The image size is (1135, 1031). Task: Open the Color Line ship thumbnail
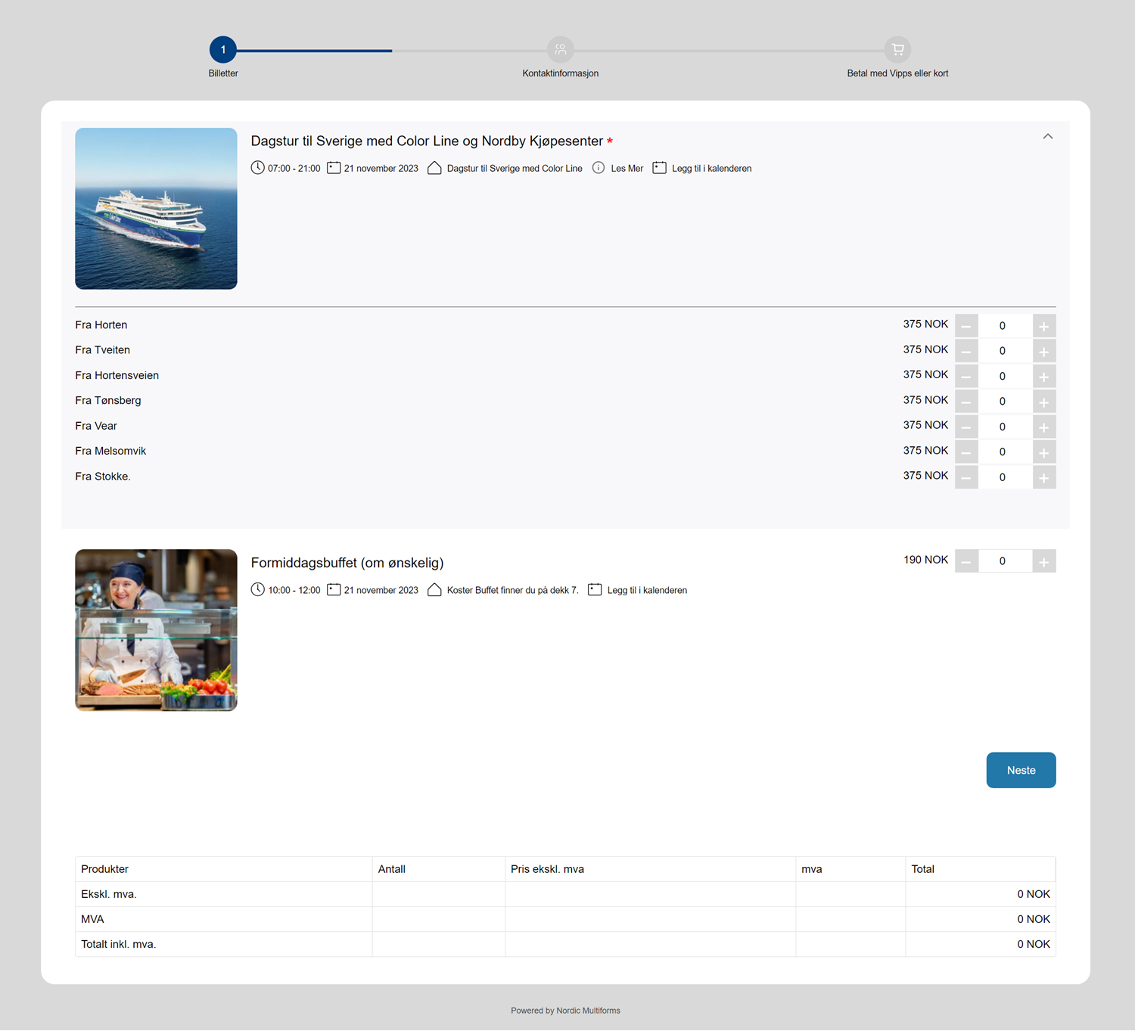click(156, 209)
